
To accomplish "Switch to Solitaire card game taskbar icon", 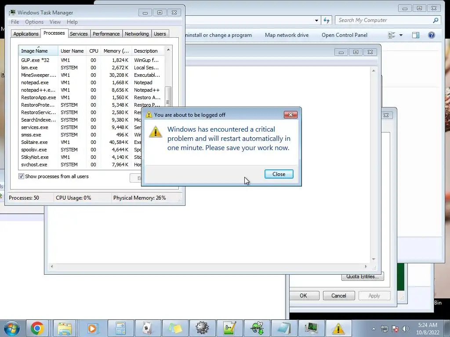I will point(148,328).
